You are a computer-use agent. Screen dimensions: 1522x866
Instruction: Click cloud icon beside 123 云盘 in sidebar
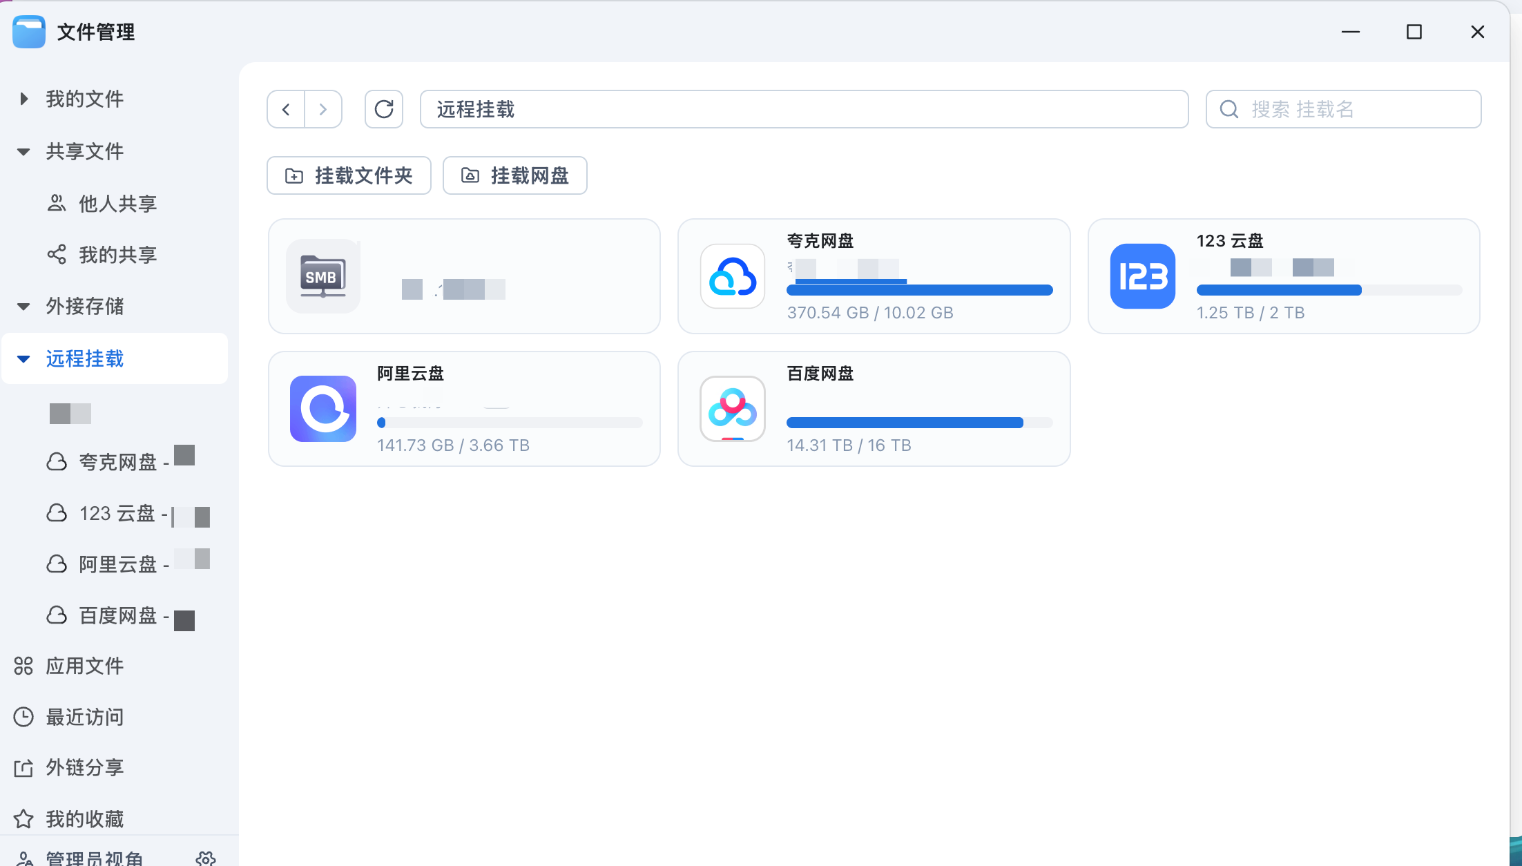coord(57,512)
